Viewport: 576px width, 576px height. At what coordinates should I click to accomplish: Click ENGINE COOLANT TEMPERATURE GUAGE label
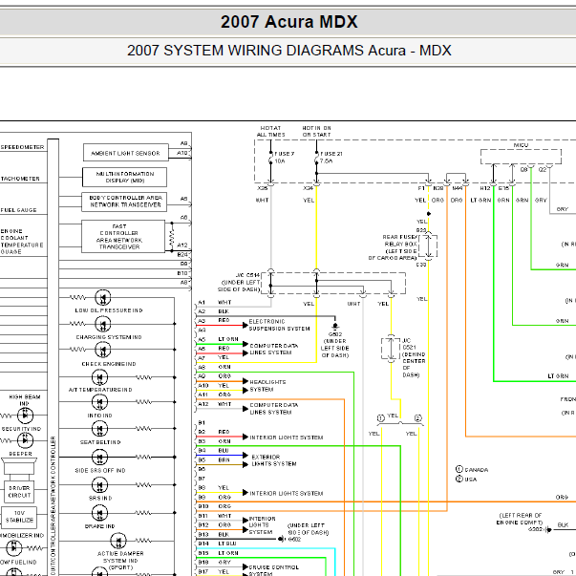point(22,242)
